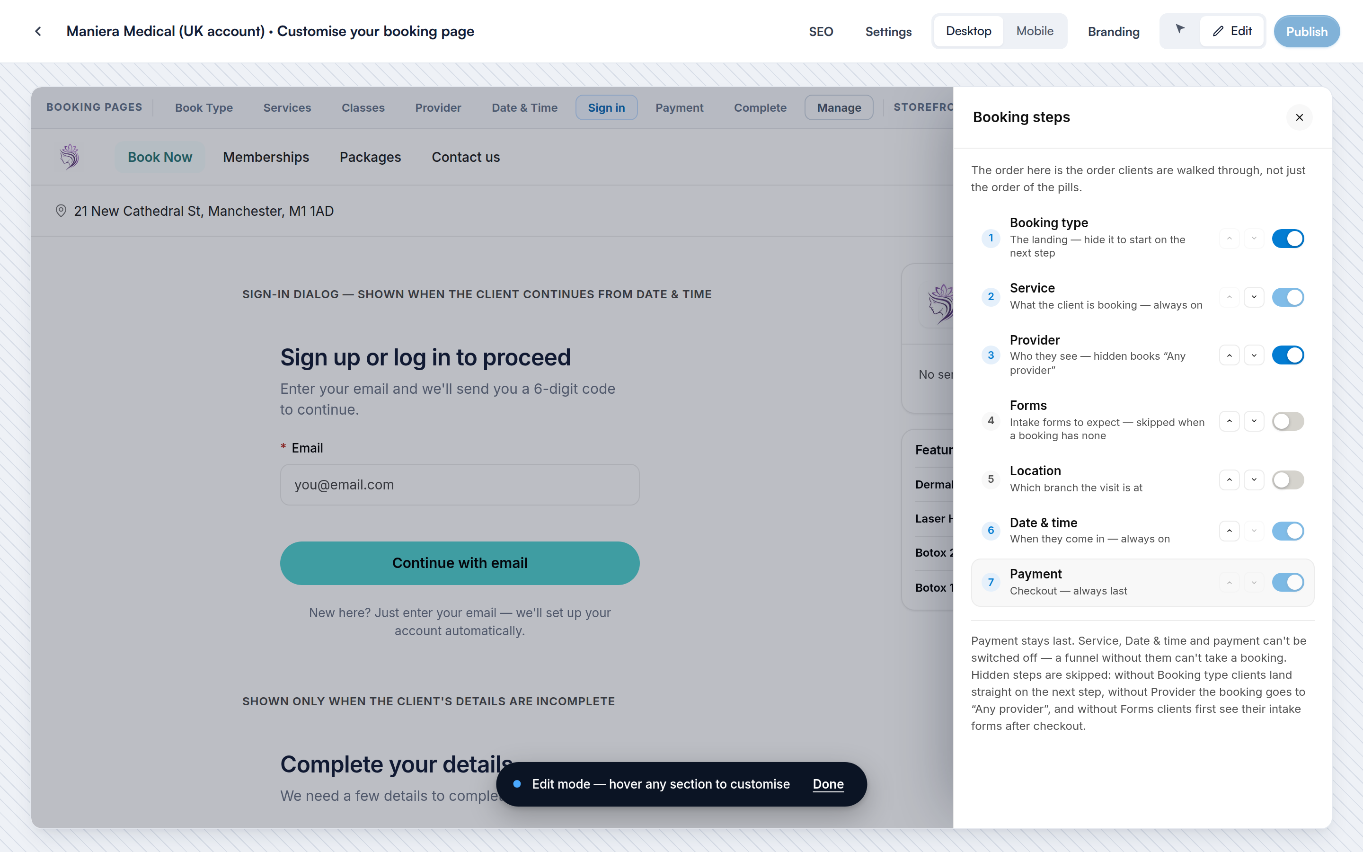Open the Settings link in header
The image size is (1363, 852).
pyautogui.click(x=888, y=32)
